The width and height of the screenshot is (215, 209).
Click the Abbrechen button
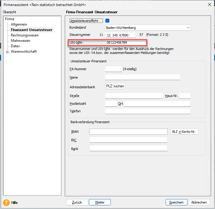[199, 202]
